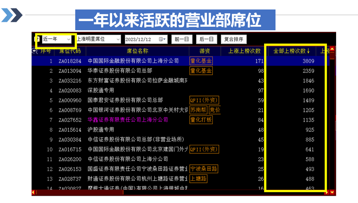This screenshot has width=358, height=203.
Task: Click seat code ZA028737
Action: (x=70, y=179)
